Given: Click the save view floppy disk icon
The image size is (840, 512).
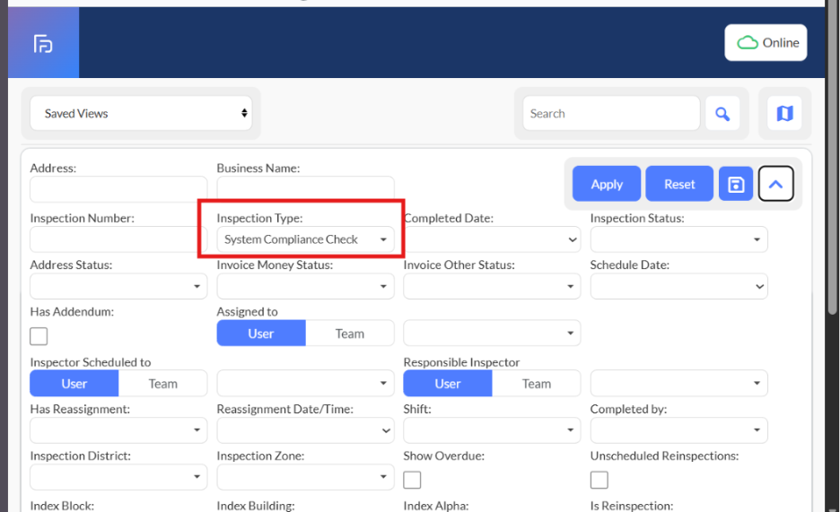Looking at the screenshot, I should tap(736, 185).
